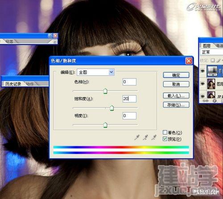Viewport: 223px width, 199px height.
Task: Open the paragraph panel flyout menu arrow
Action: click(x=55, y=42)
